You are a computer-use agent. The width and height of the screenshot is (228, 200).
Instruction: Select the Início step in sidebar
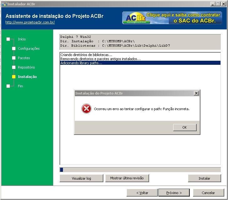tap(22, 39)
